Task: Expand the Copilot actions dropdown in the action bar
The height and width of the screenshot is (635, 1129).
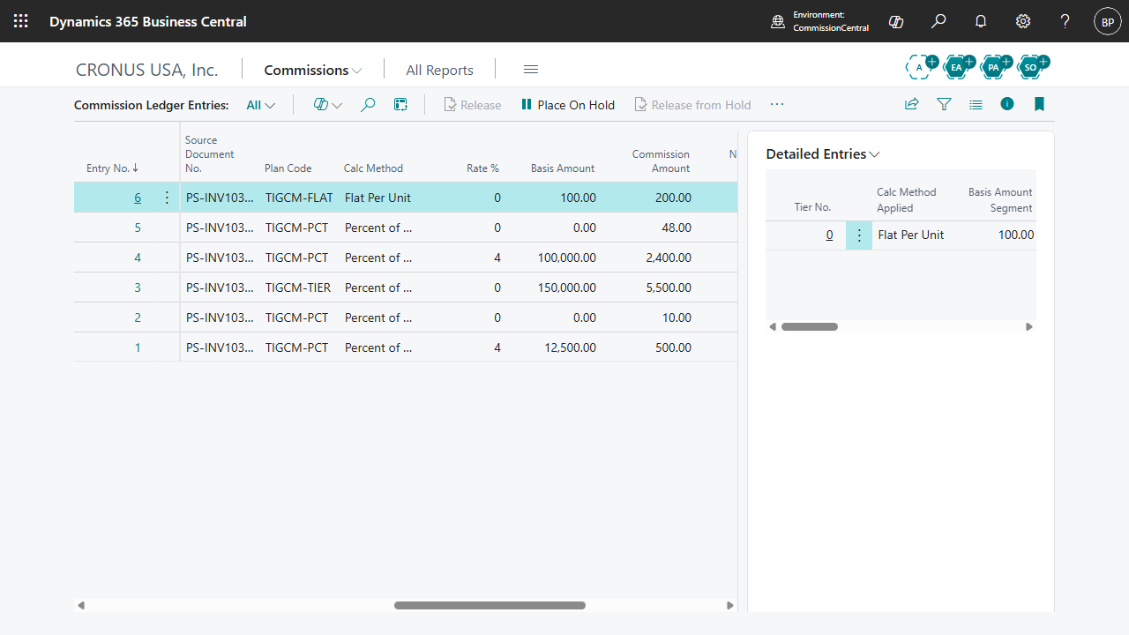Action: [328, 105]
